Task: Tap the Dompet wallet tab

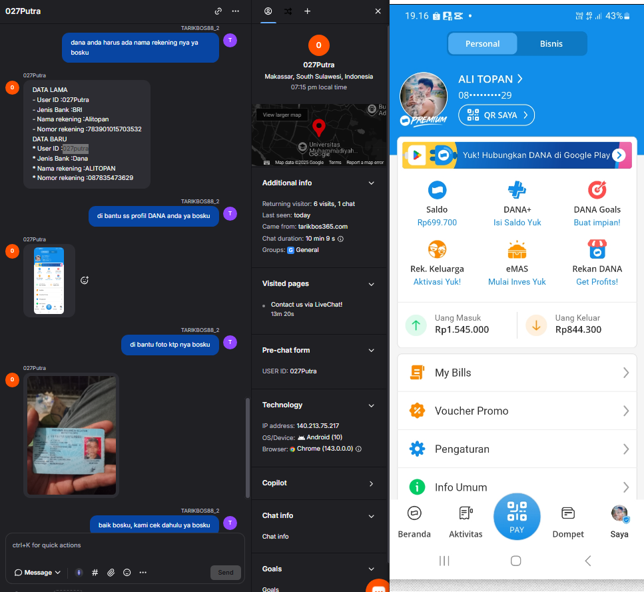Action: (x=568, y=522)
